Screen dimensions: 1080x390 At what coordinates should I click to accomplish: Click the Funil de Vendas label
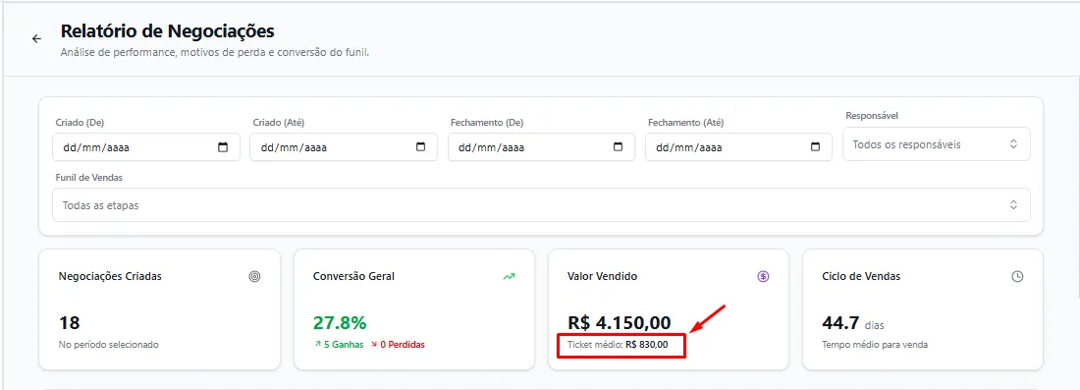click(x=88, y=178)
